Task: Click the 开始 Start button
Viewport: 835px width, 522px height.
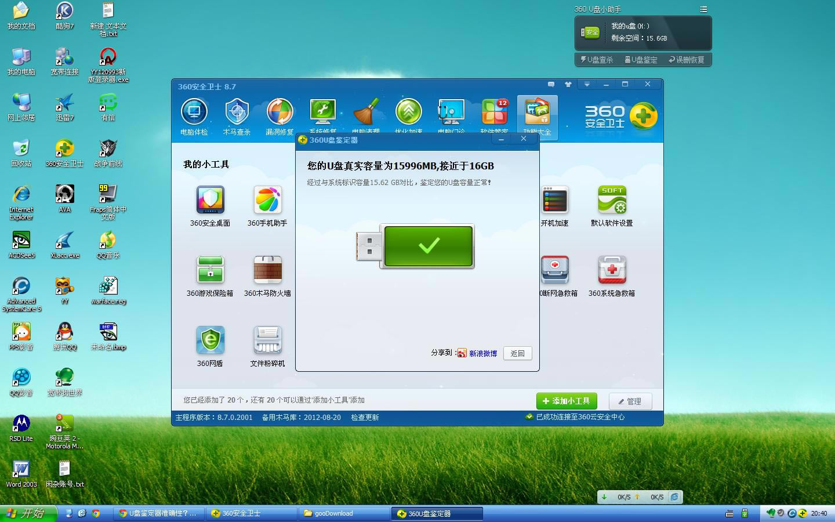Action: point(28,513)
